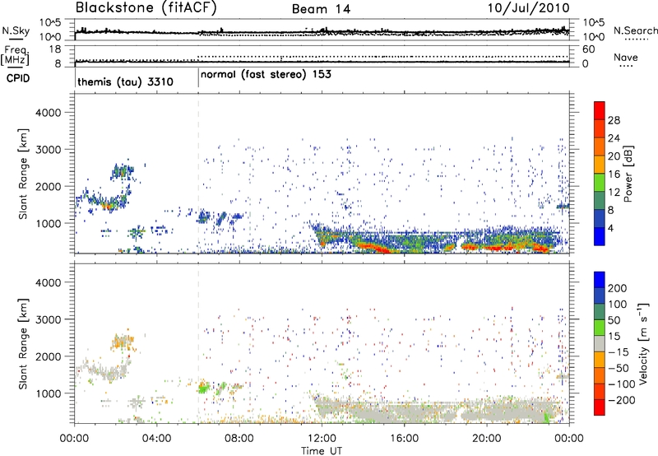Select the "themis (tau) 3310" mode text
Image resolution: width=658 pixels, height=456 pixels.
click(126, 81)
